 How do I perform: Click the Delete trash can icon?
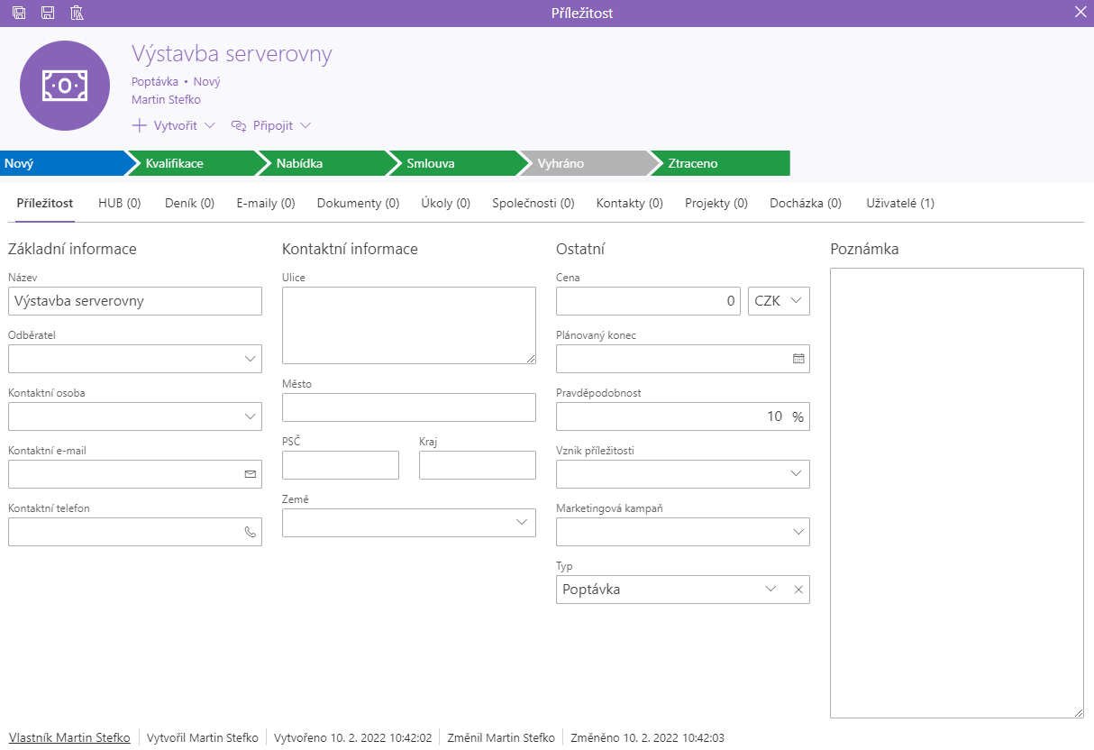tap(77, 13)
